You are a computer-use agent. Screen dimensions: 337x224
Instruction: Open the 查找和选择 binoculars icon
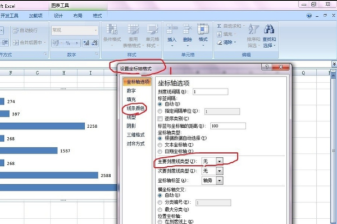tap(269, 30)
